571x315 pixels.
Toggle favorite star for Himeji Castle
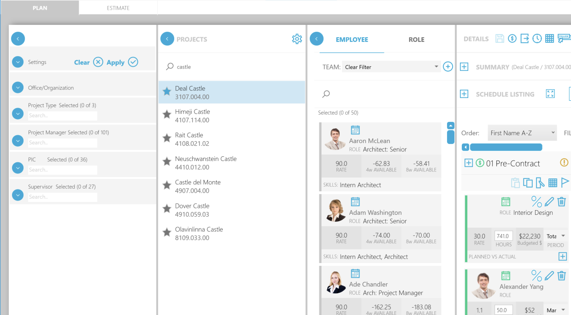click(x=167, y=115)
